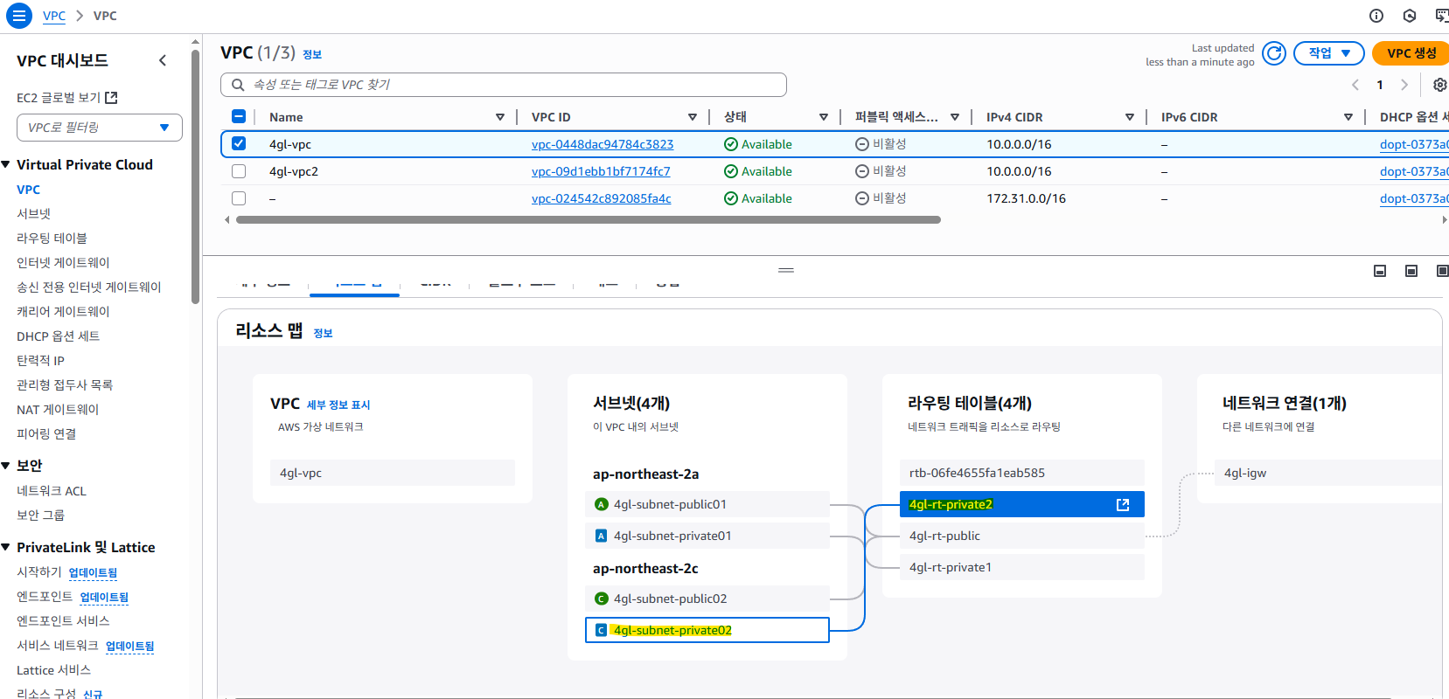1449x699 pixels.
Task: Open 정보 link next to VPC heading
Action: point(312,54)
